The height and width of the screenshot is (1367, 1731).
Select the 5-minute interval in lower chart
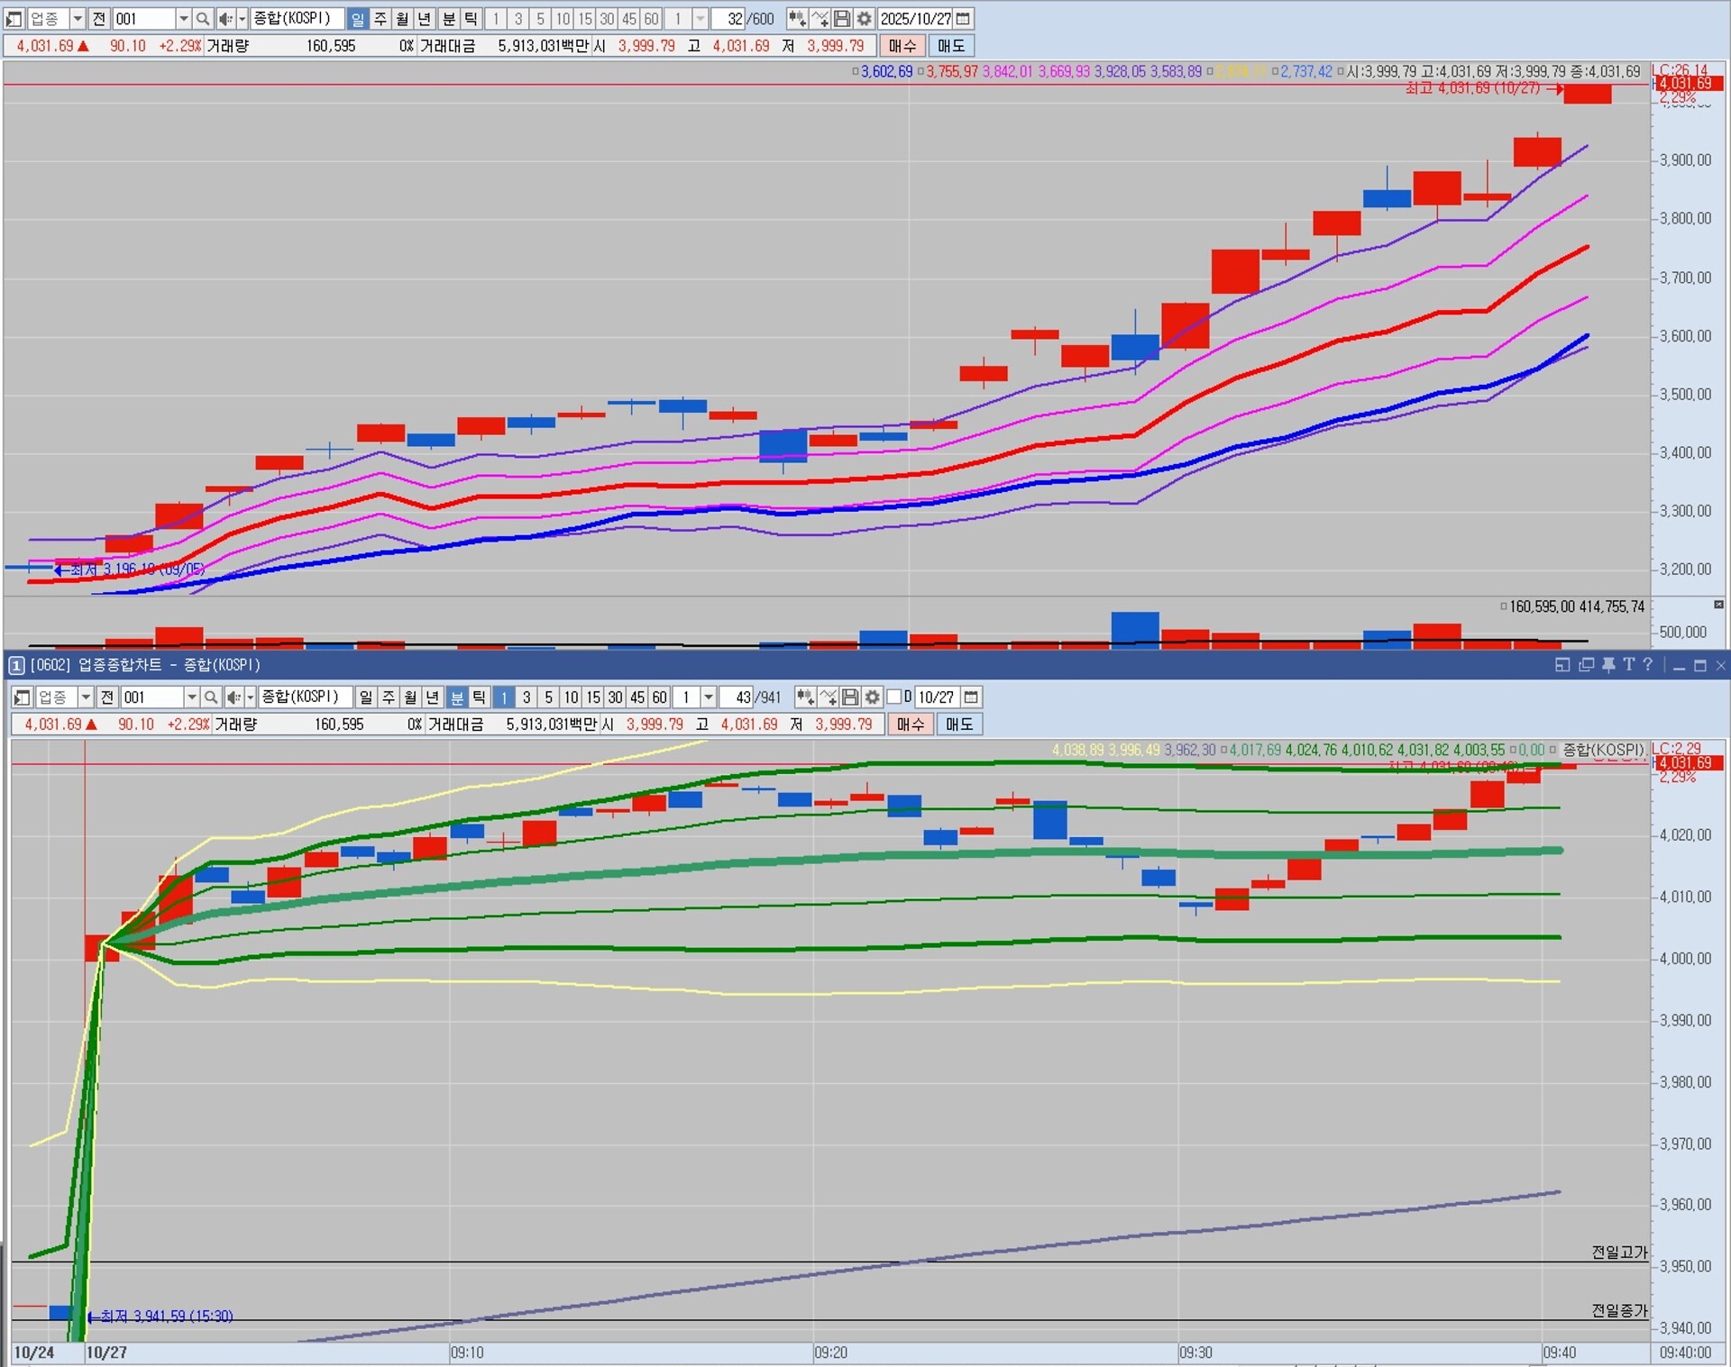pos(548,697)
